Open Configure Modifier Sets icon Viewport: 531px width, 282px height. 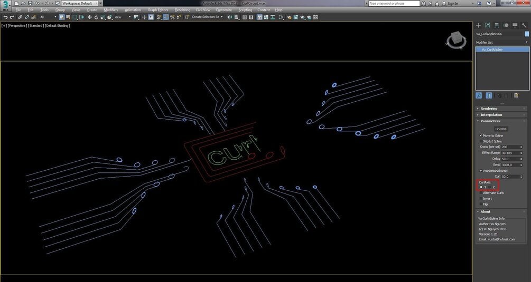[516, 95]
